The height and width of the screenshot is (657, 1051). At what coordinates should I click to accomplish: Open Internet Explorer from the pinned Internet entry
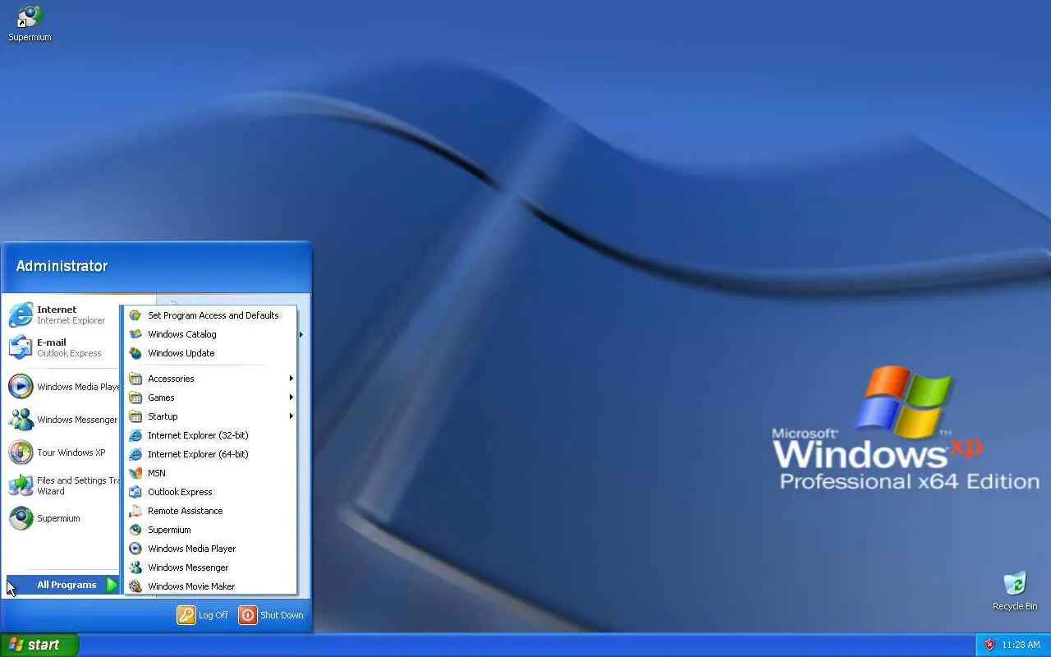(62, 315)
